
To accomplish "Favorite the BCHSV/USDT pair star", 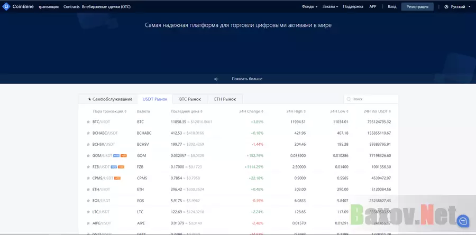I will 88,144.
